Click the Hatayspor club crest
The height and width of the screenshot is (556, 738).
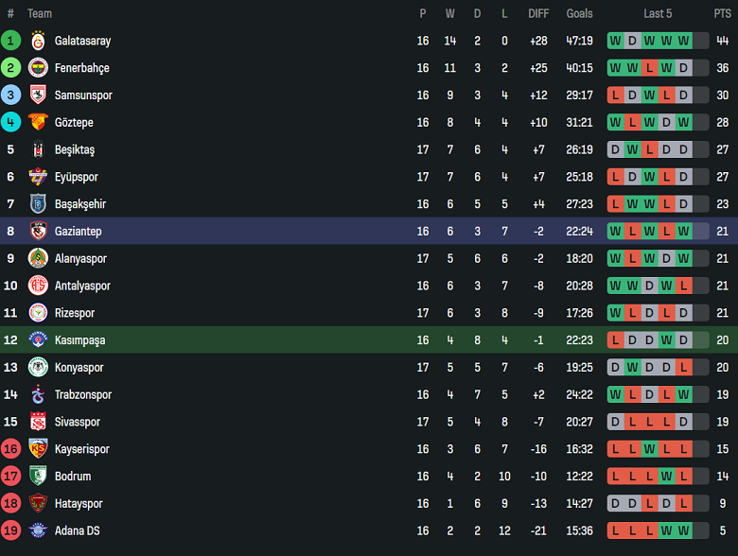(38, 504)
